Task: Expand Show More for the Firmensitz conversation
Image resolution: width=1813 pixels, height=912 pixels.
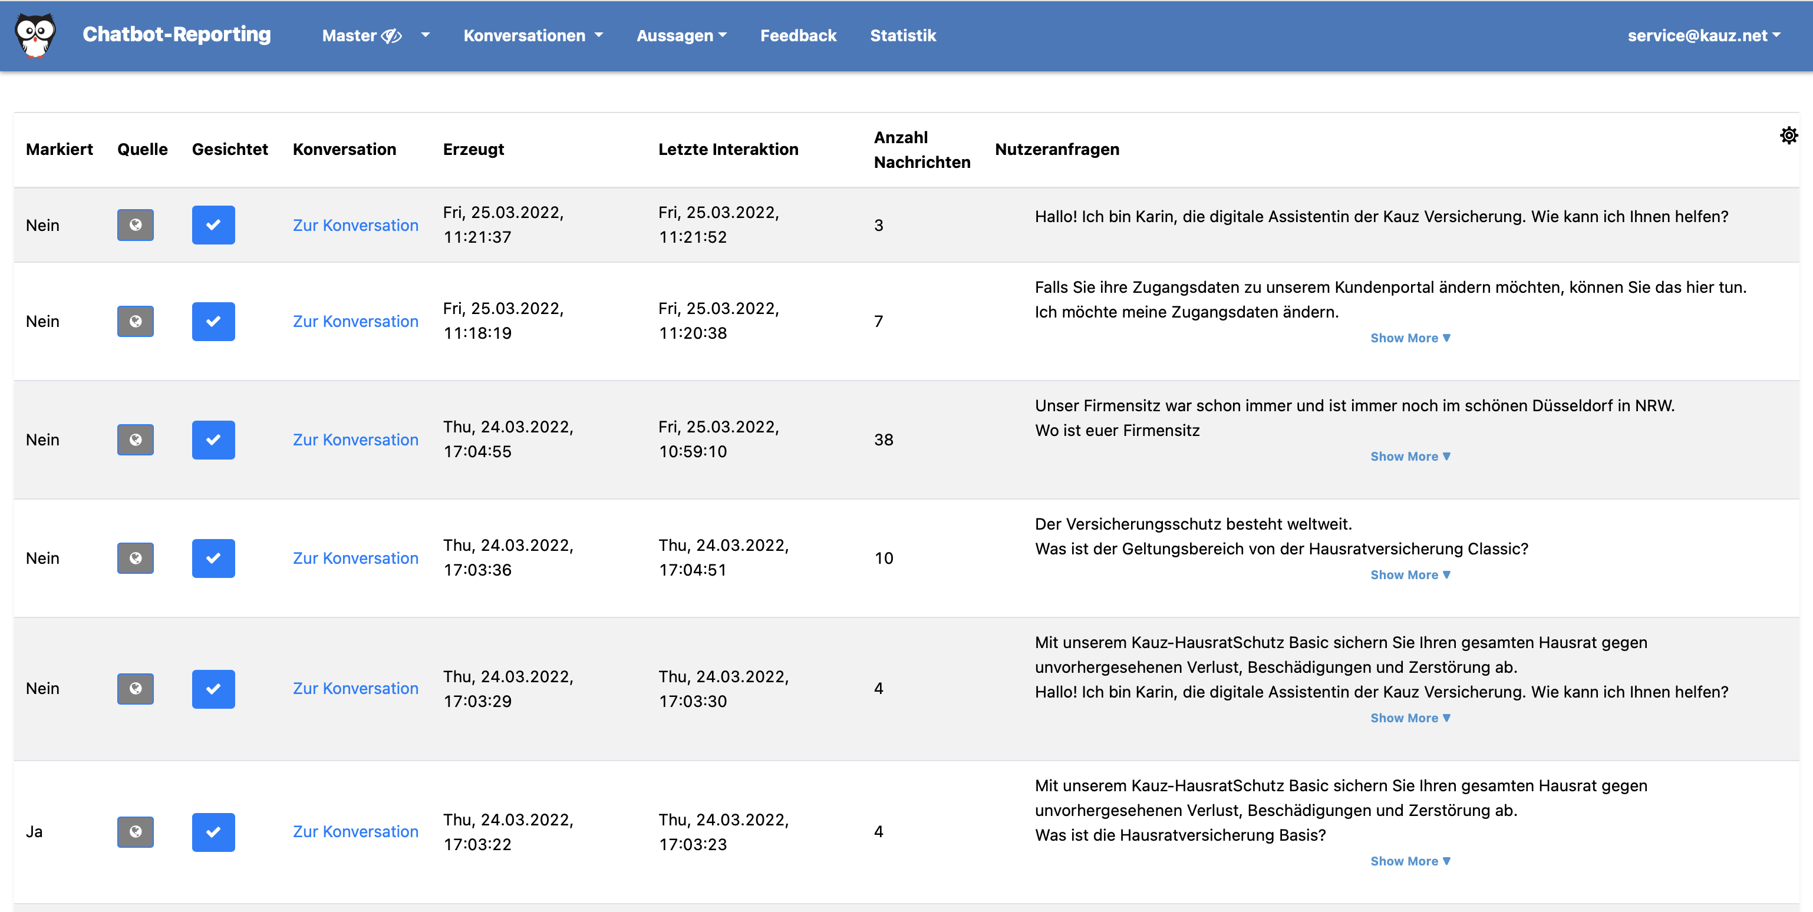Action: 1410,456
